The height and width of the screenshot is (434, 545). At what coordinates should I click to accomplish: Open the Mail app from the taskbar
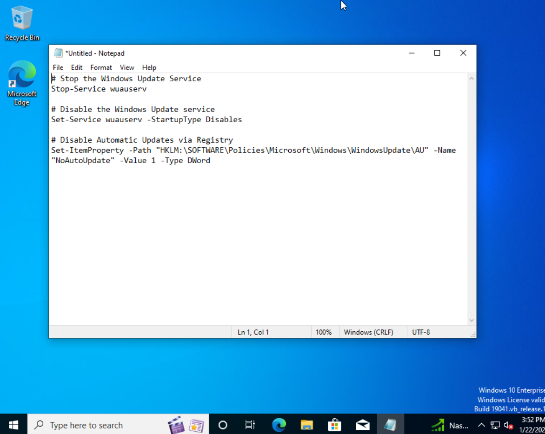click(x=362, y=425)
